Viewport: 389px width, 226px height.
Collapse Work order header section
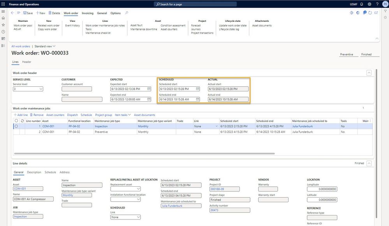[x=369, y=73]
